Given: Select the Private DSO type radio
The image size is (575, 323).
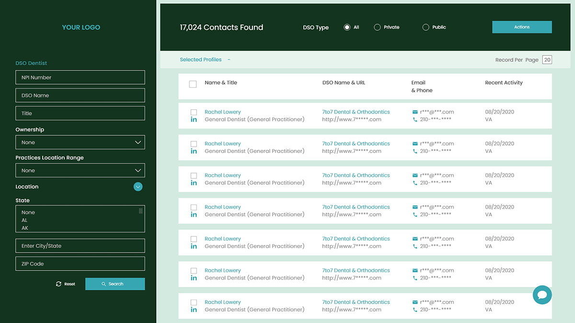Looking at the screenshot, I should pos(377,27).
